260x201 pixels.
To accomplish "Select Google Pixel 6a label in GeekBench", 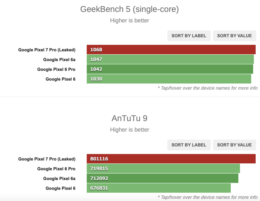I will coord(59,60).
